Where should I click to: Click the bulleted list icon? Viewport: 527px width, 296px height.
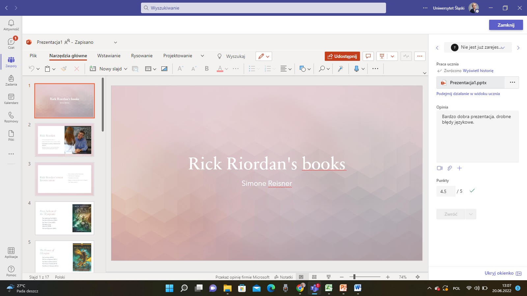252,68
